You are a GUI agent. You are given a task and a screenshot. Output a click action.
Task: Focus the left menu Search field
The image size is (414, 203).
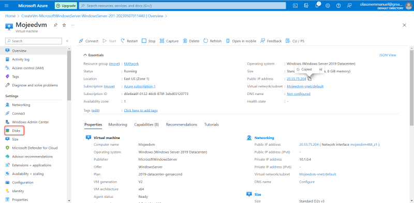34,41
